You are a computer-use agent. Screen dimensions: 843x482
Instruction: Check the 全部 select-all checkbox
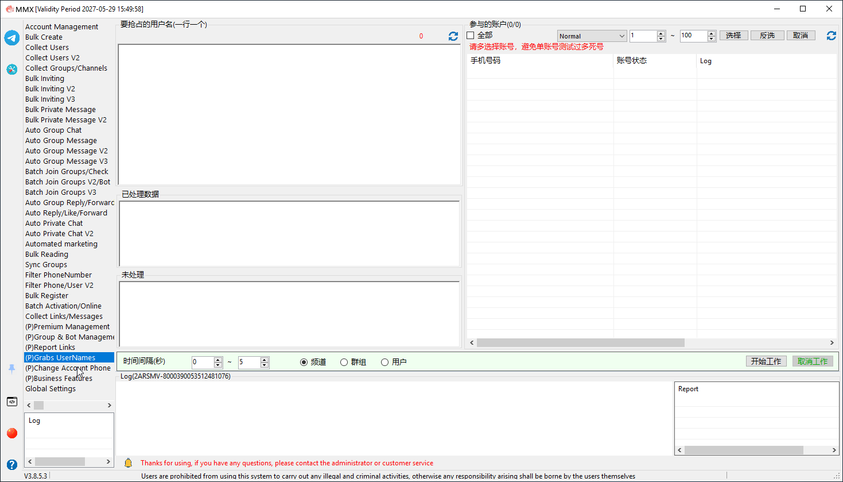[x=471, y=36]
